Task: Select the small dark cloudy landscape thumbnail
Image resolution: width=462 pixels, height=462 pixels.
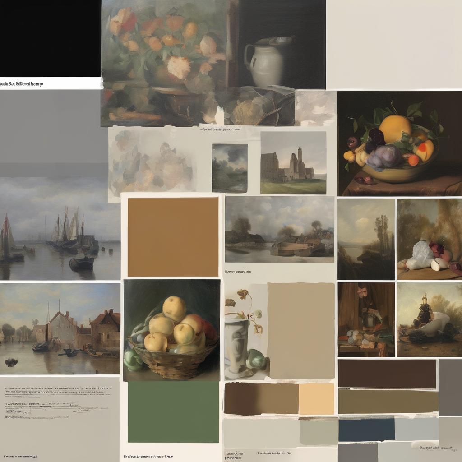Action: point(229,168)
